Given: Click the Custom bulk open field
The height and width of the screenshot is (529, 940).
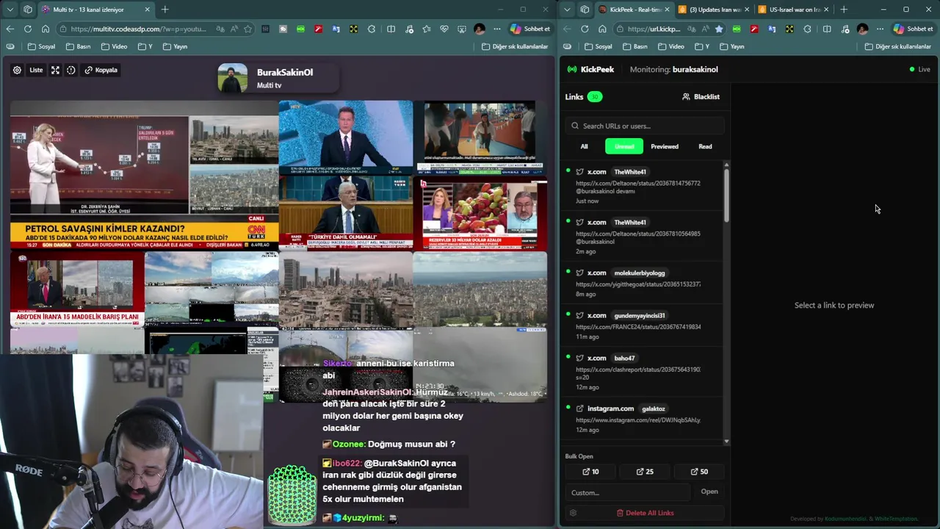Looking at the screenshot, I should [x=628, y=492].
